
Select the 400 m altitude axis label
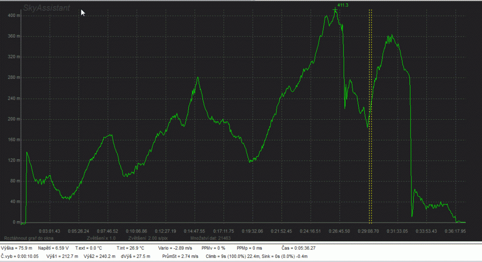tap(14, 15)
